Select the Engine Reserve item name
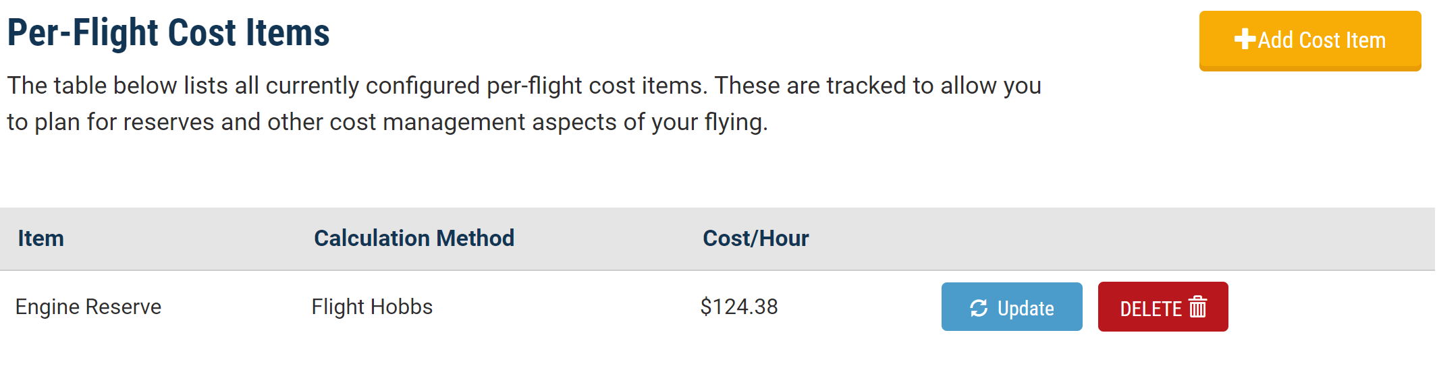1437x370 pixels. 88,307
